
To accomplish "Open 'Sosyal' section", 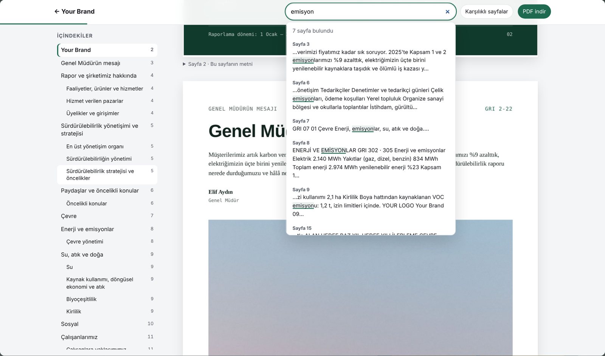I will click(x=107, y=324).
